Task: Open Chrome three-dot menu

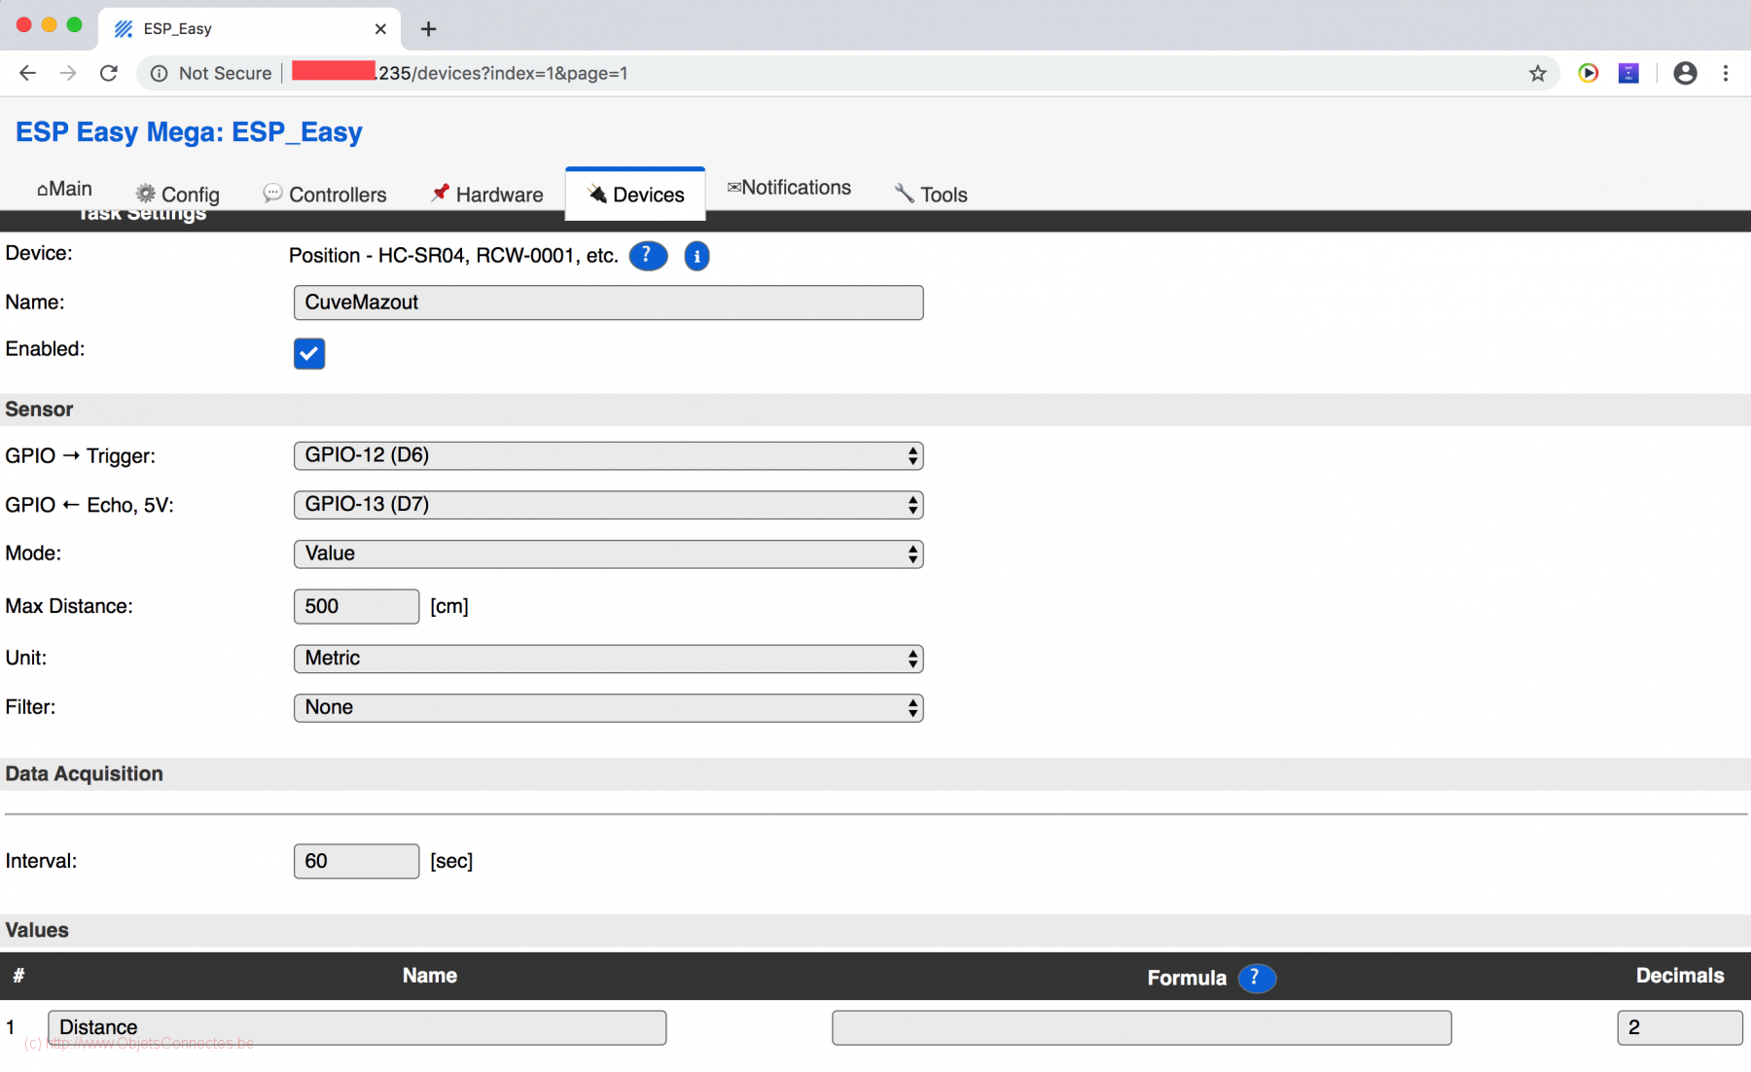Action: pos(1726,73)
